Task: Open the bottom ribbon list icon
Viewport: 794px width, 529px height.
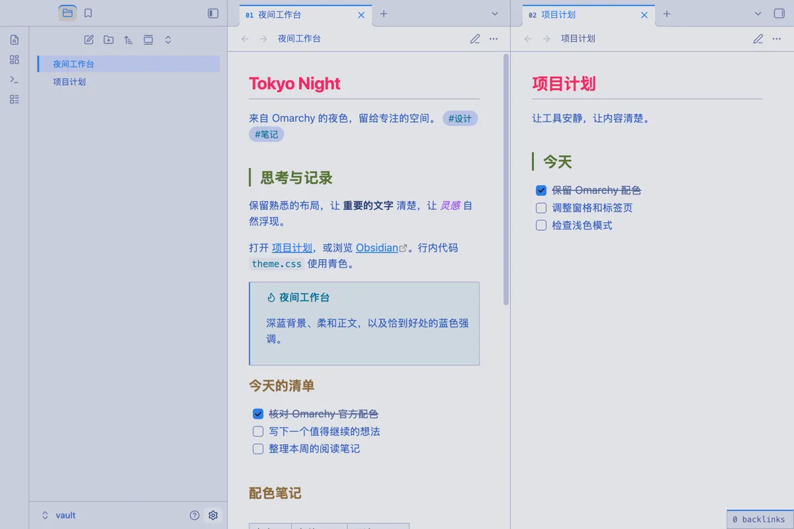Action: click(x=15, y=99)
